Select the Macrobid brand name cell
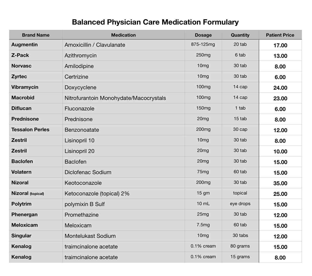Viewport: 312px width, 276px height. 36,98
